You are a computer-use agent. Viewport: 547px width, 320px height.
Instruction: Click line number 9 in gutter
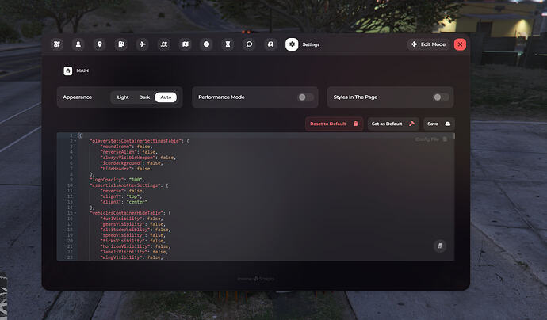[x=71, y=180]
